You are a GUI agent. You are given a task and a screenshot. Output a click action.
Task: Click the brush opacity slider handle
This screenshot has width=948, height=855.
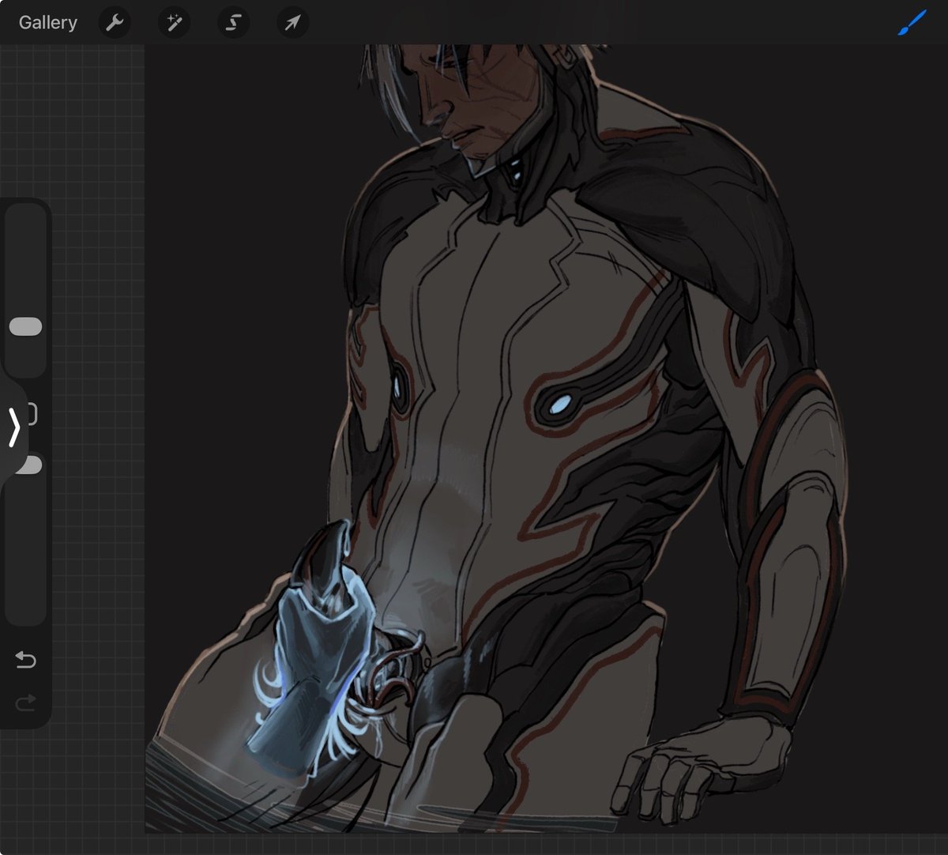pos(30,465)
